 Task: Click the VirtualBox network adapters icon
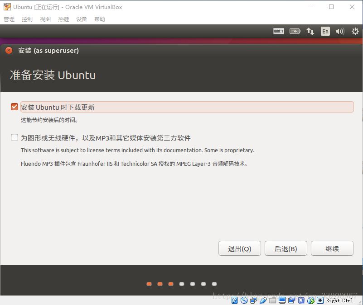pyautogui.click(x=253, y=300)
